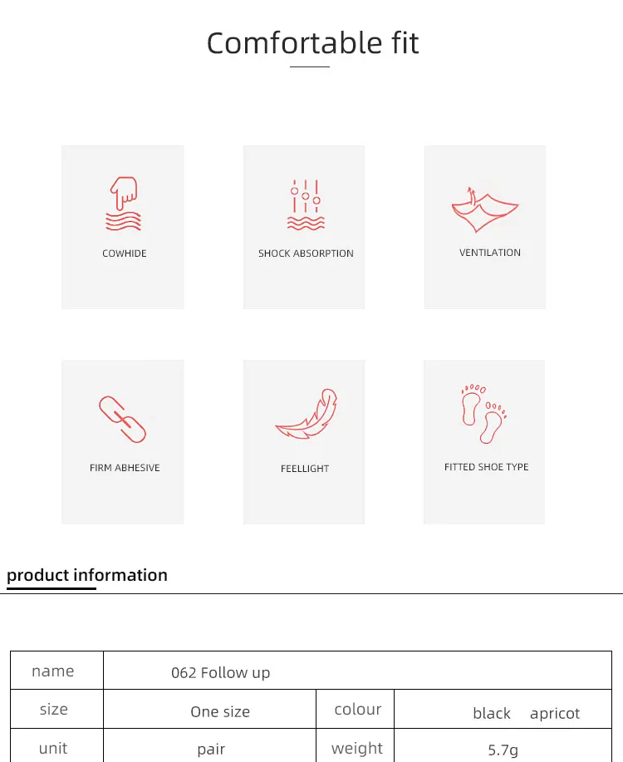
Task: Click the feather feellight icon
Action: 307,414
